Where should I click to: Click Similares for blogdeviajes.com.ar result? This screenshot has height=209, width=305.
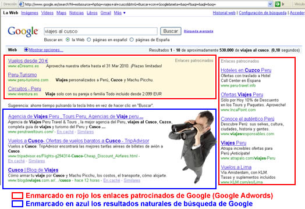click(132, 181)
